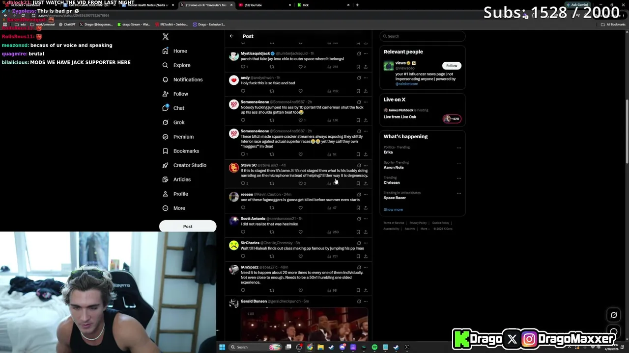View analytics on SirCharles's comment

(332, 256)
